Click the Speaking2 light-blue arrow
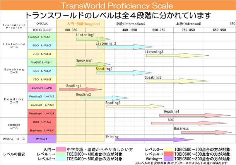Screen dimensions: 236x165 pos(124,73)
